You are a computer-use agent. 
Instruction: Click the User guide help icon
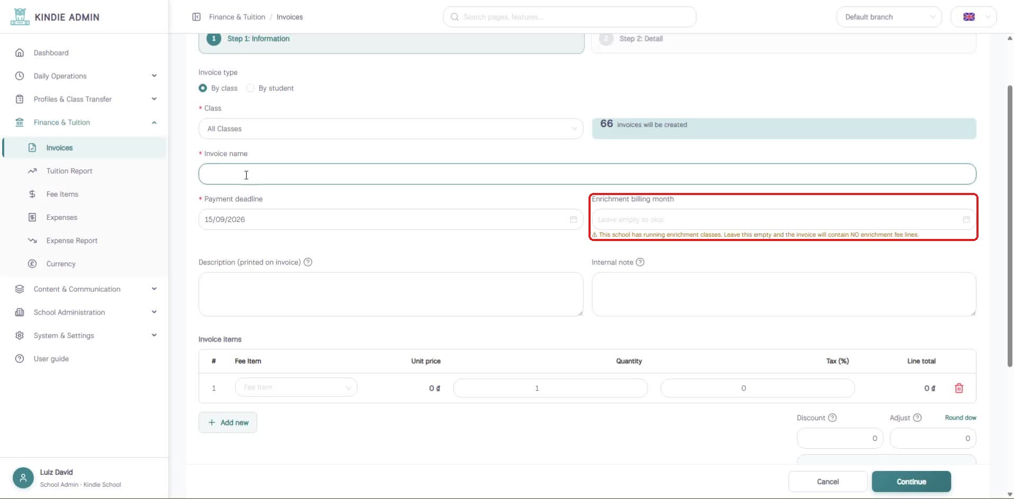[20, 359]
